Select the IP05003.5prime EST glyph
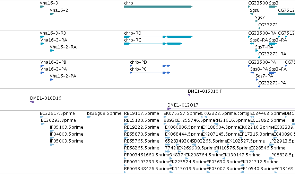This screenshot has height=174, width=295. (x=52, y=145)
